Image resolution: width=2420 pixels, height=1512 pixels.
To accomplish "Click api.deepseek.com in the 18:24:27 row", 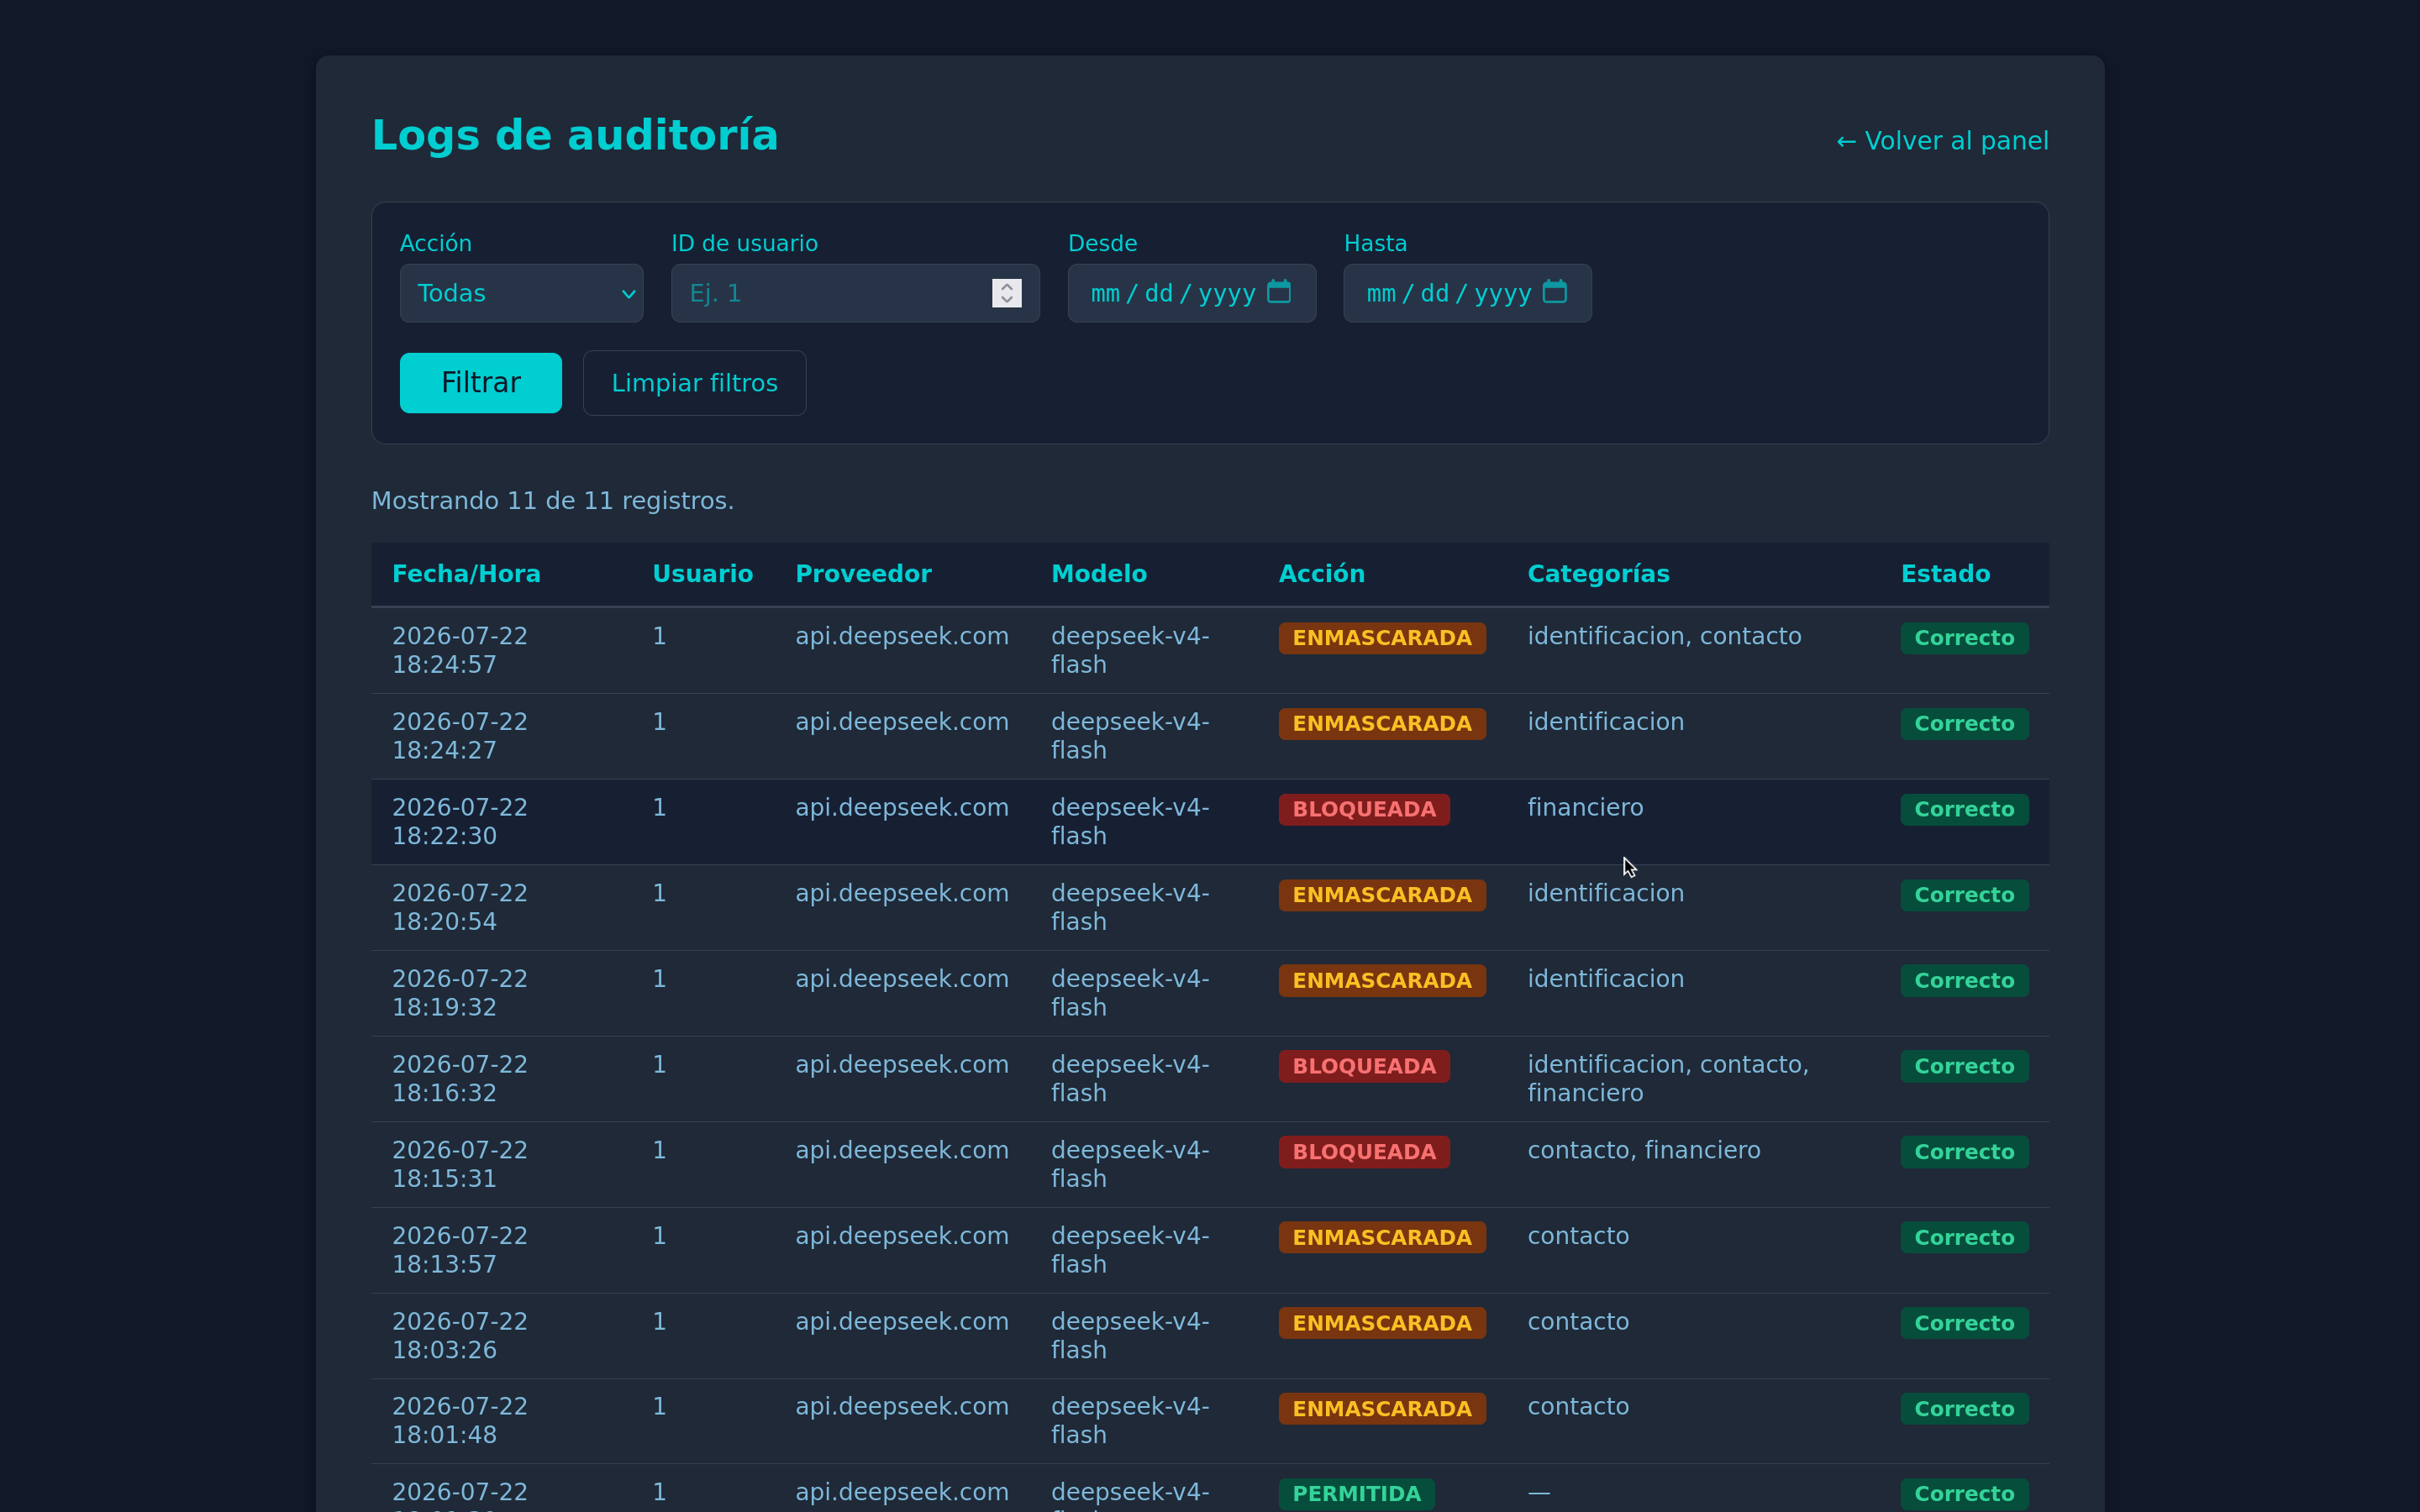I will [x=901, y=722].
